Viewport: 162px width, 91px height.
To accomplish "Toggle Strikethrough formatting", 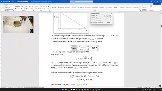I will pyautogui.click(x=21, y=8).
